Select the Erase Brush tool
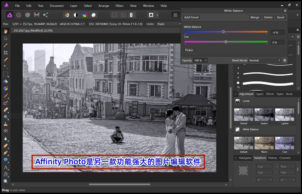302x194 pixels. point(6,110)
